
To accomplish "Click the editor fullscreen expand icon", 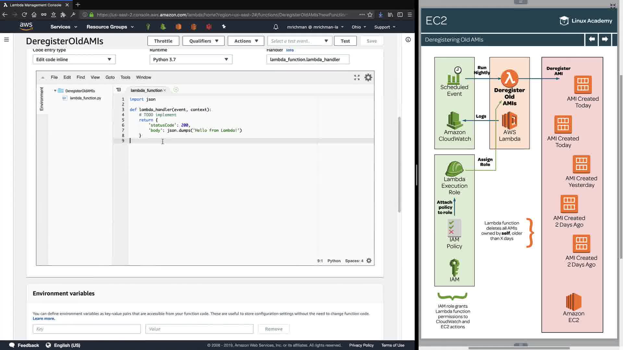I will pyautogui.click(x=357, y=77).
